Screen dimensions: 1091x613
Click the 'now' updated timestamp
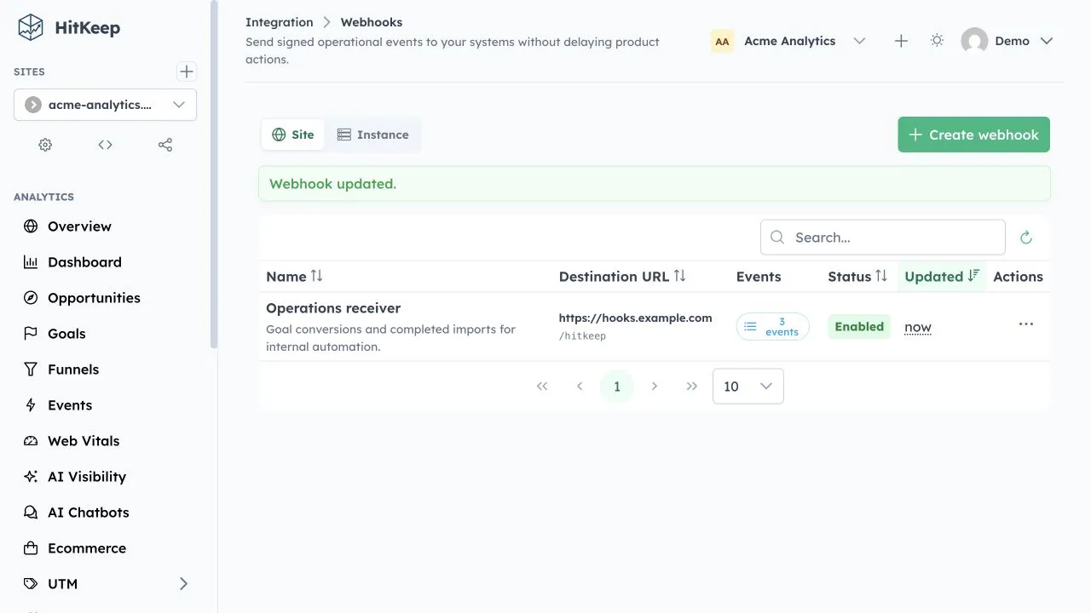(x=918, y=327)
